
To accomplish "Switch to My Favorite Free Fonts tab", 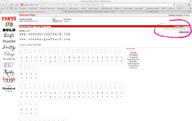I will point(91,12).
